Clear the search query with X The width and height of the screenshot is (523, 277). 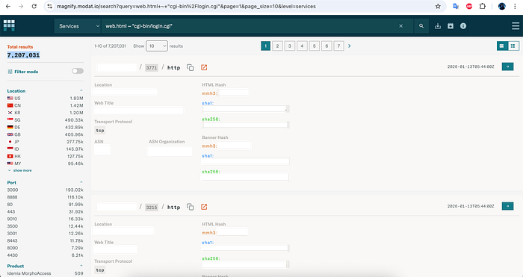(401, 26)
